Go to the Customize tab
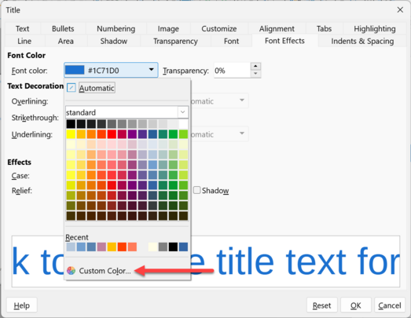 219,28
